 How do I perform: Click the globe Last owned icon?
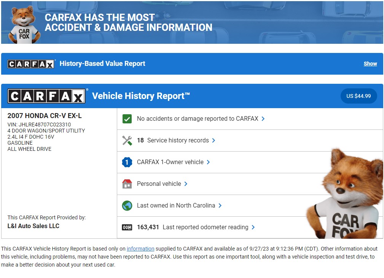point(127,206)
